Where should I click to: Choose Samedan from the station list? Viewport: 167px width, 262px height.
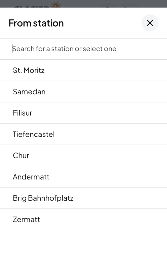point(83,92)
